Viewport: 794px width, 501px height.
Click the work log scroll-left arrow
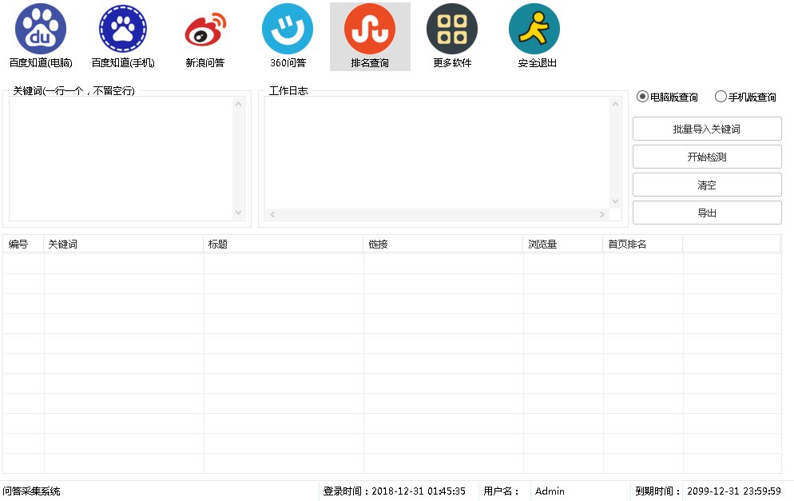(272, 214)
